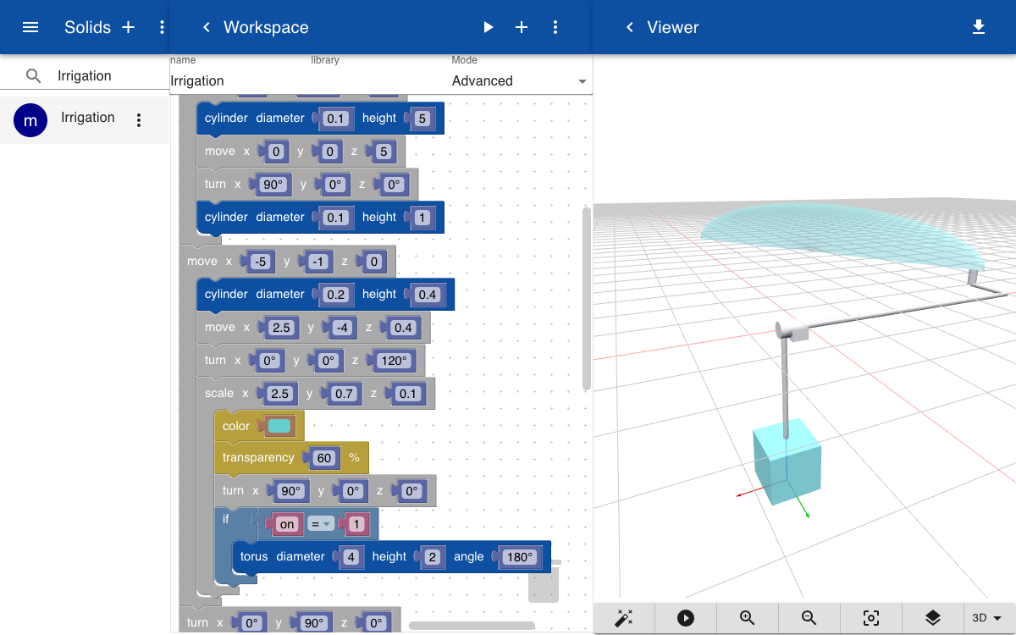Edit move y value -4
The width and height of the screenshot is (1016, 635).
[340, 328]
